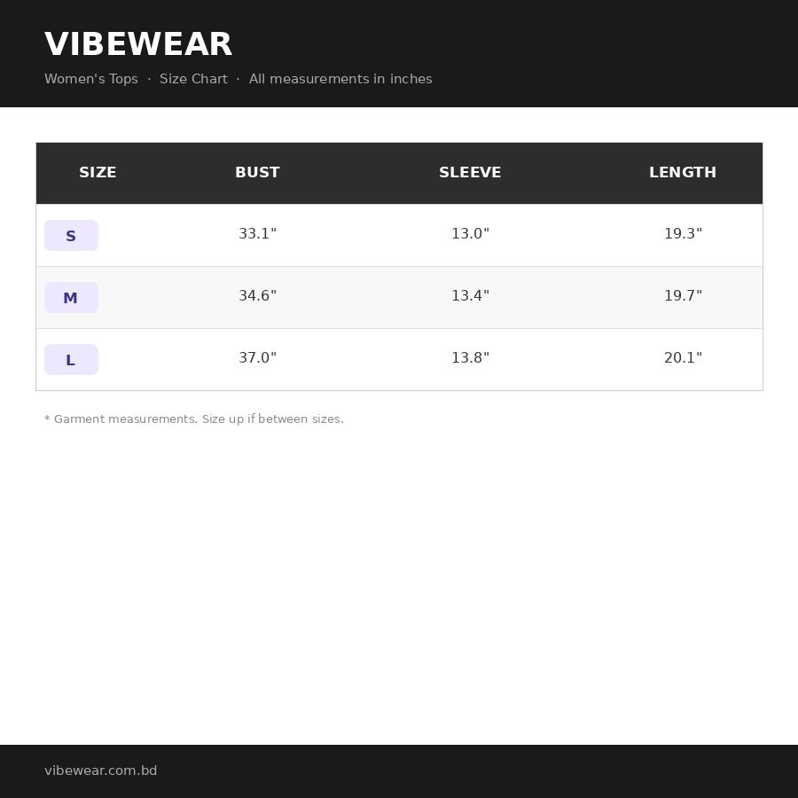Screen dimensions: 798x798
Task: Click the 37.0" bust value for L
Action: coord(257,358)
